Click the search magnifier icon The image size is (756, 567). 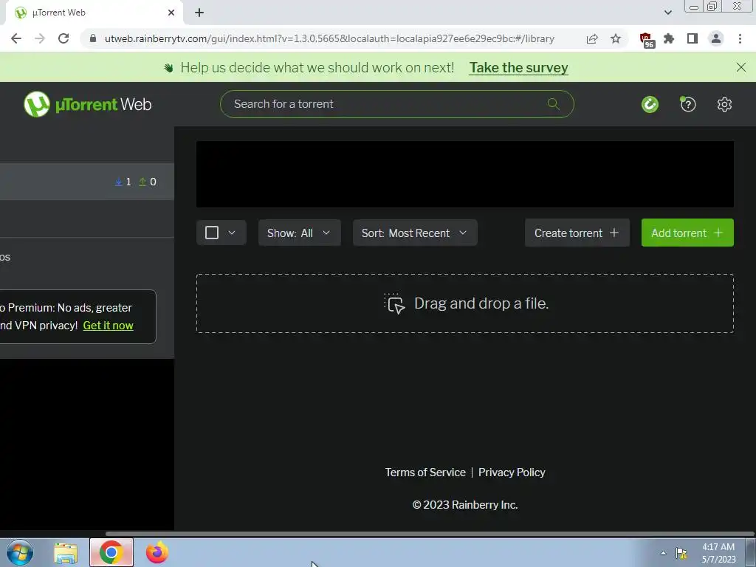pyautogui.click(x=554, y=103)
